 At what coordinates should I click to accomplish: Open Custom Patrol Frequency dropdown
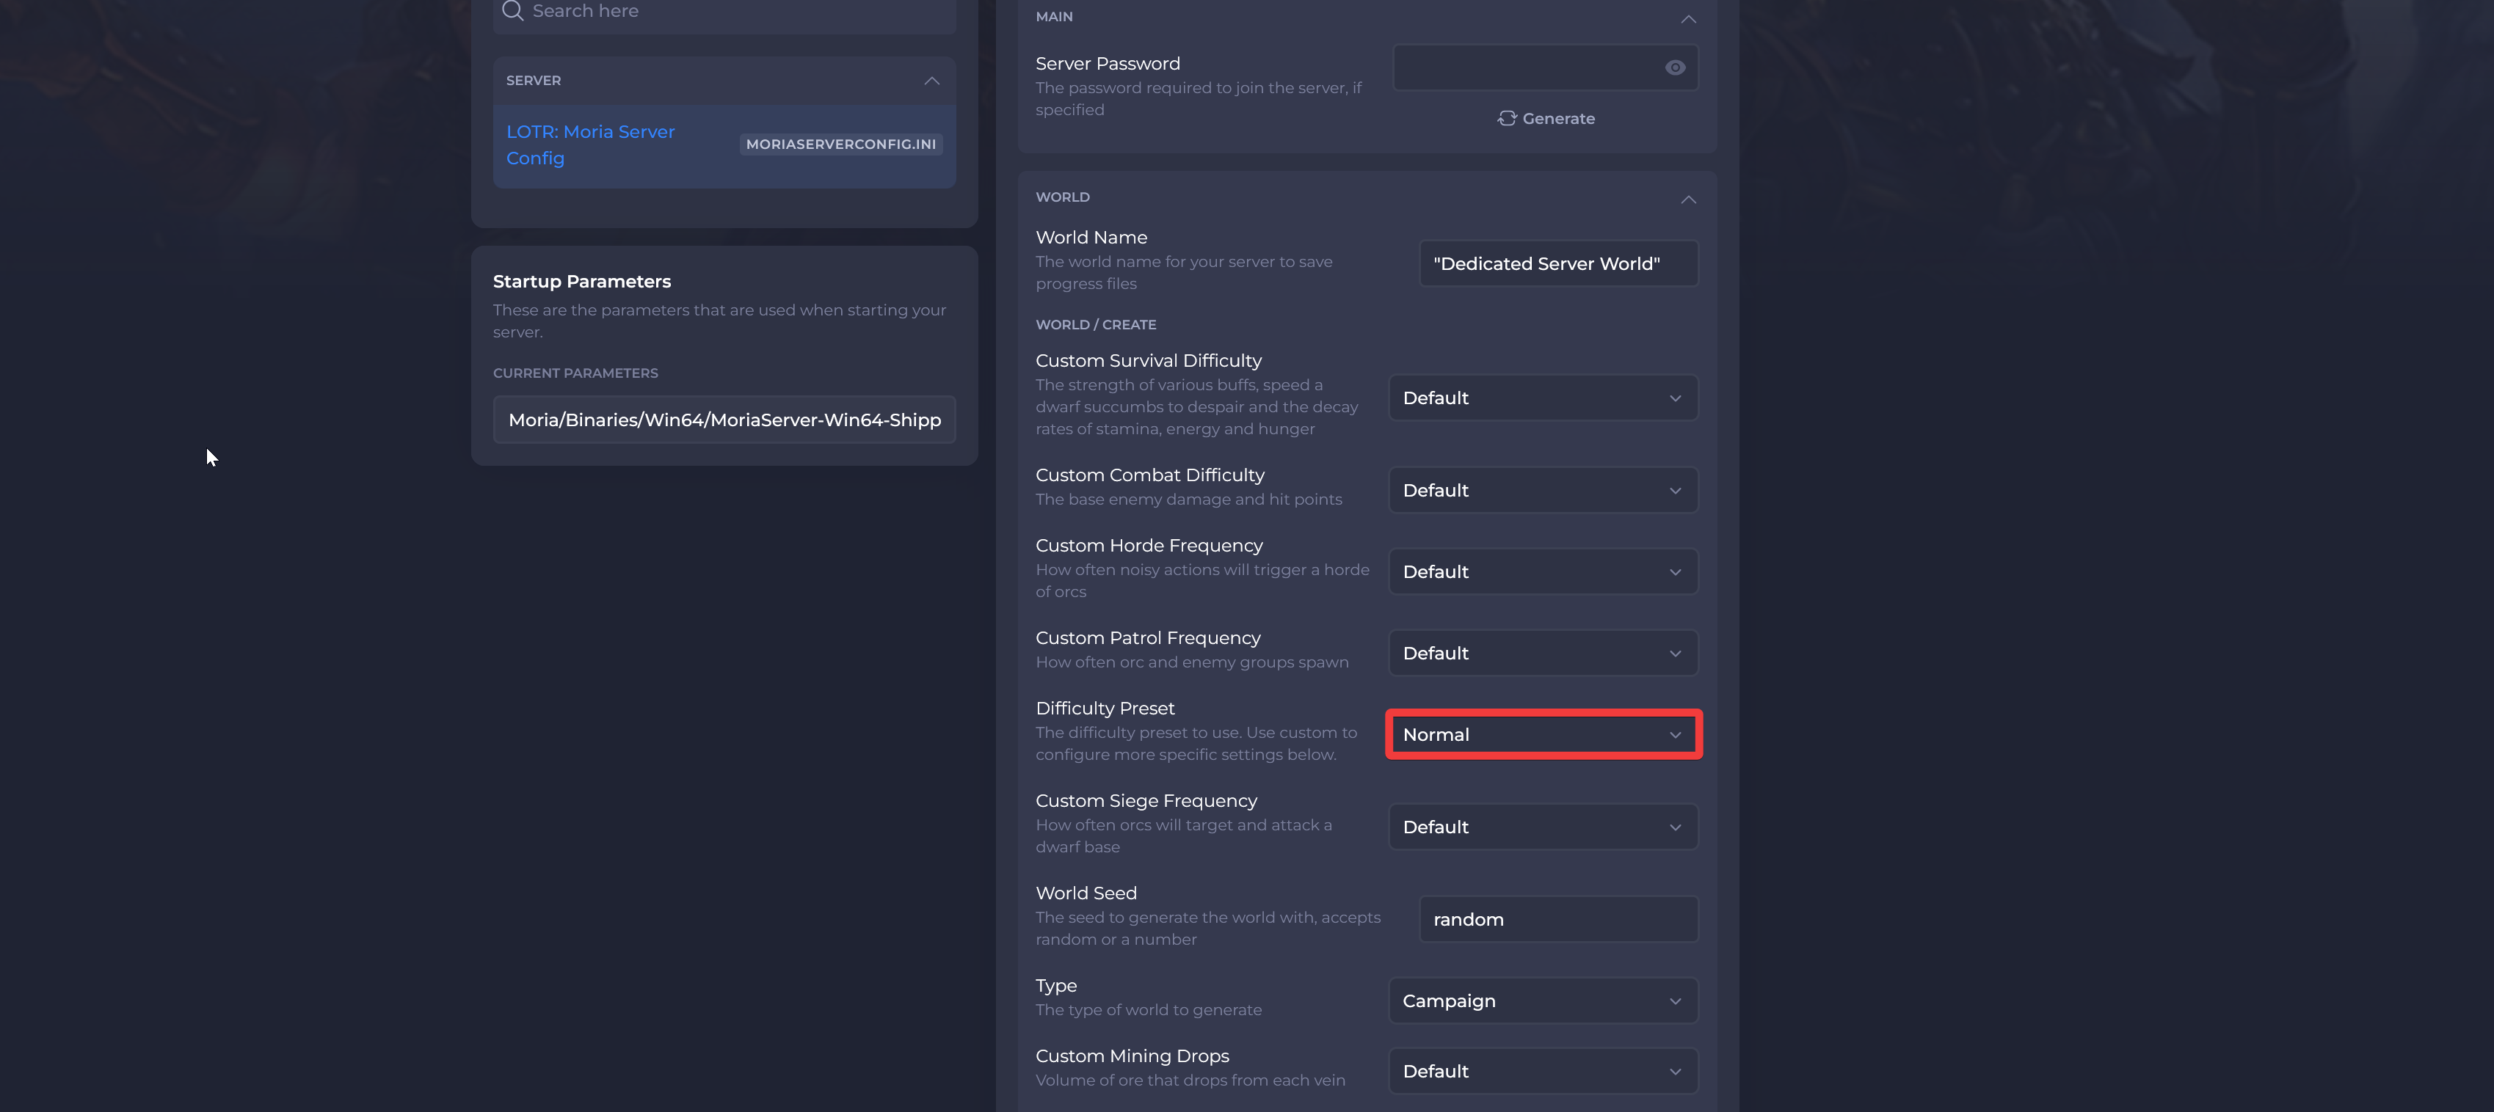(1544, 654)
